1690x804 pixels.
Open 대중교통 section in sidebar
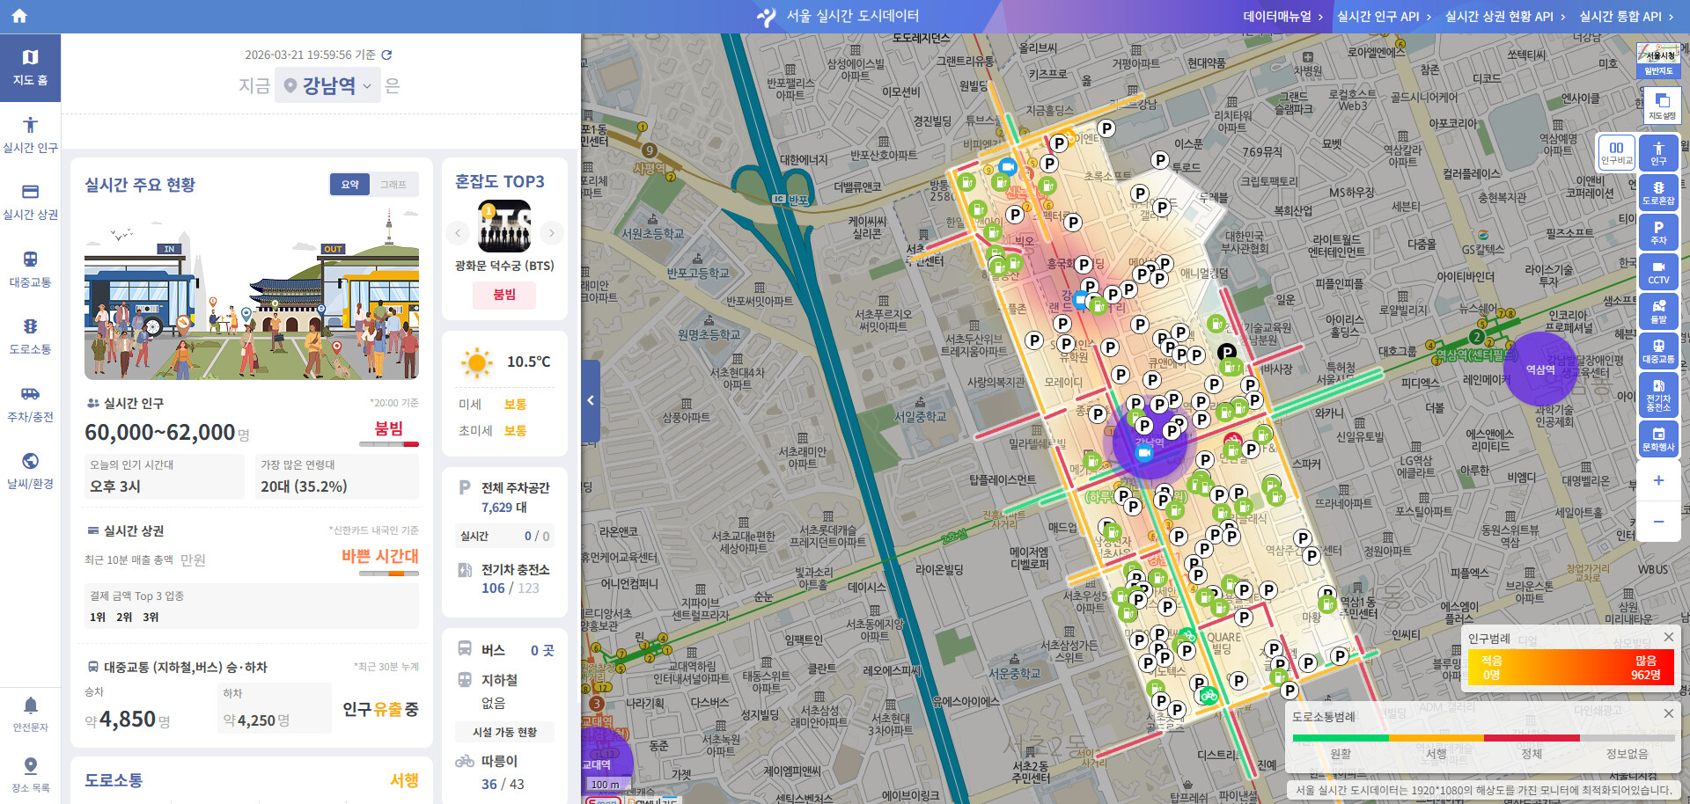coord(30,269)
